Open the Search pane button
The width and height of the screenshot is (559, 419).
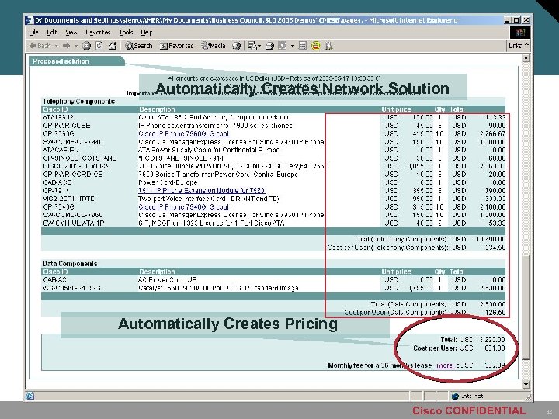[139, 46]
